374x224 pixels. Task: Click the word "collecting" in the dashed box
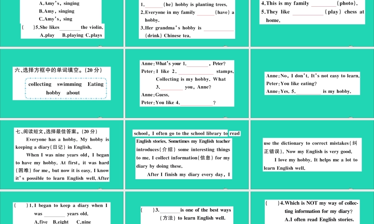pyautogui.click(x=40, y=84)
